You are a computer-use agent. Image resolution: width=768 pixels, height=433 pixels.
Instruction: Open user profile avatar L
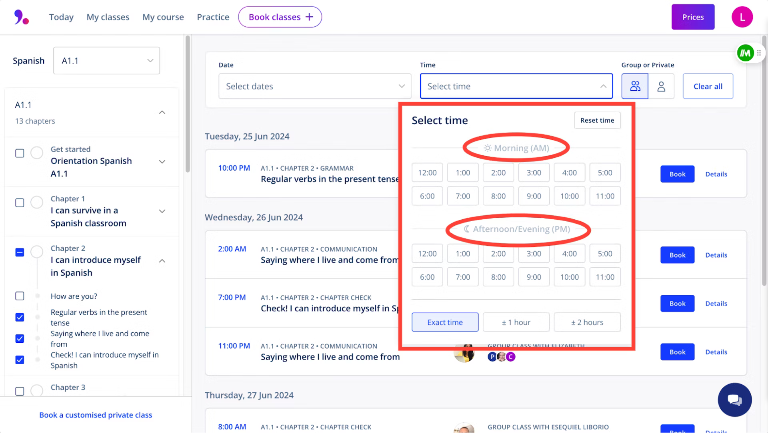click(742, 17)
